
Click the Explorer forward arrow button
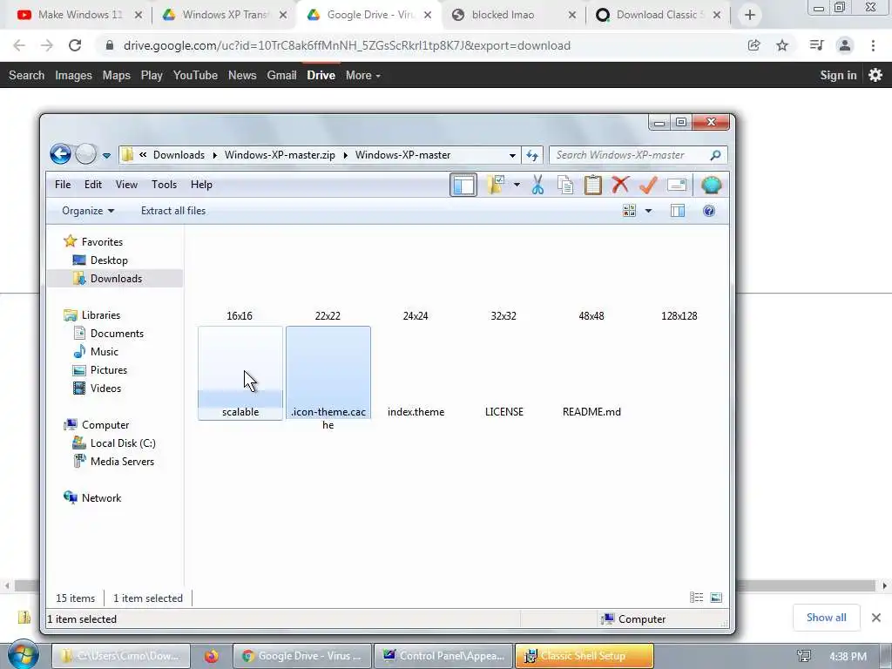point(86,153)
